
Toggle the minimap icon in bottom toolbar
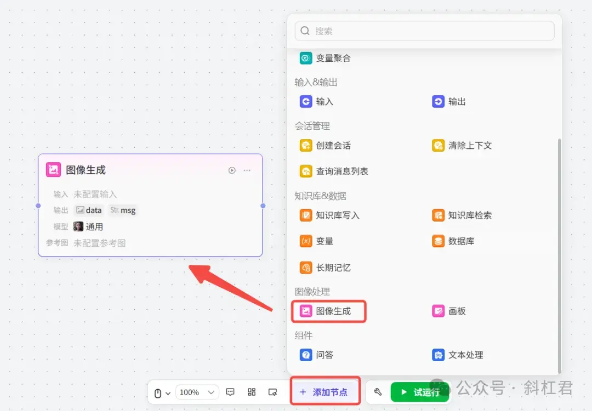[272, 392]
